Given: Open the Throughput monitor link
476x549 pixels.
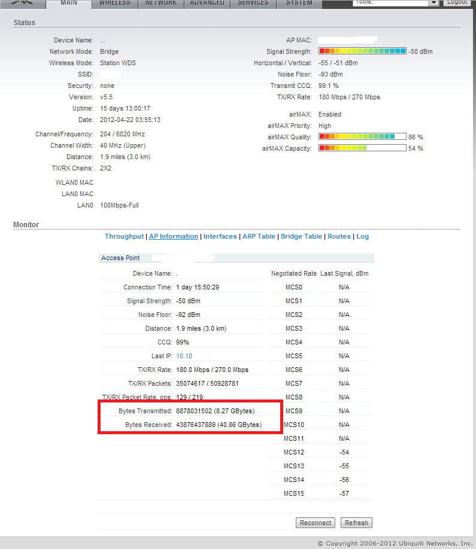Looking at the screenshot, I should [x=124, y=236].
